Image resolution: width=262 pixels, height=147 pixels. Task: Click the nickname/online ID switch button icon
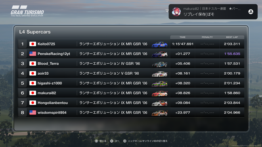pos(124,141)
